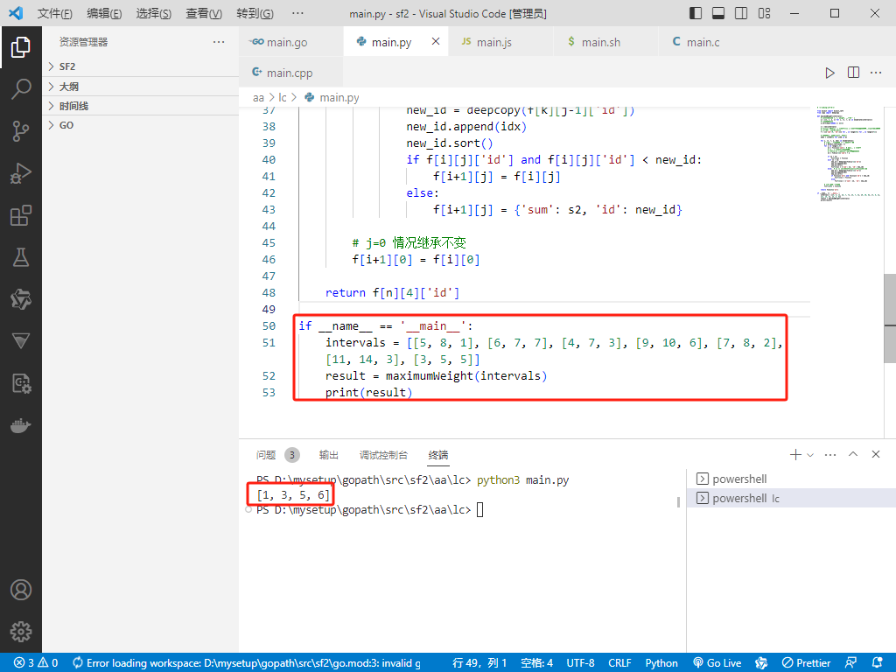Create a new terminal with plus icon
Image resolution: width=896 pixels, height=672 pixels.
coord(795,455)
